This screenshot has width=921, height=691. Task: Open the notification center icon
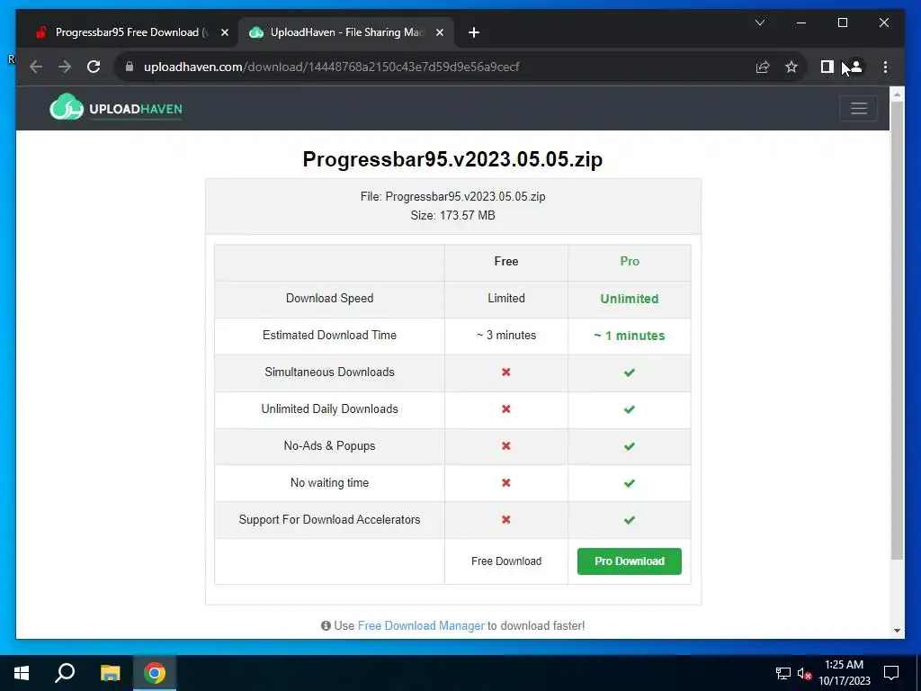[x=891, y=673]
